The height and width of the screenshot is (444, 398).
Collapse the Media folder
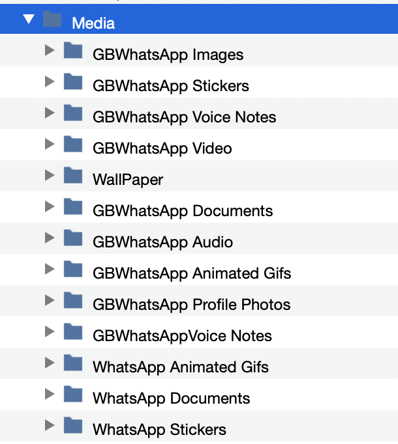[29, 19]
